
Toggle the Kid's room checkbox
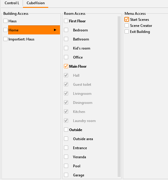tap(66, 48)
